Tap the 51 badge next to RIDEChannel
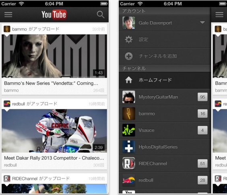The width and height of the screenshot is (227, 195). (202, 164)
